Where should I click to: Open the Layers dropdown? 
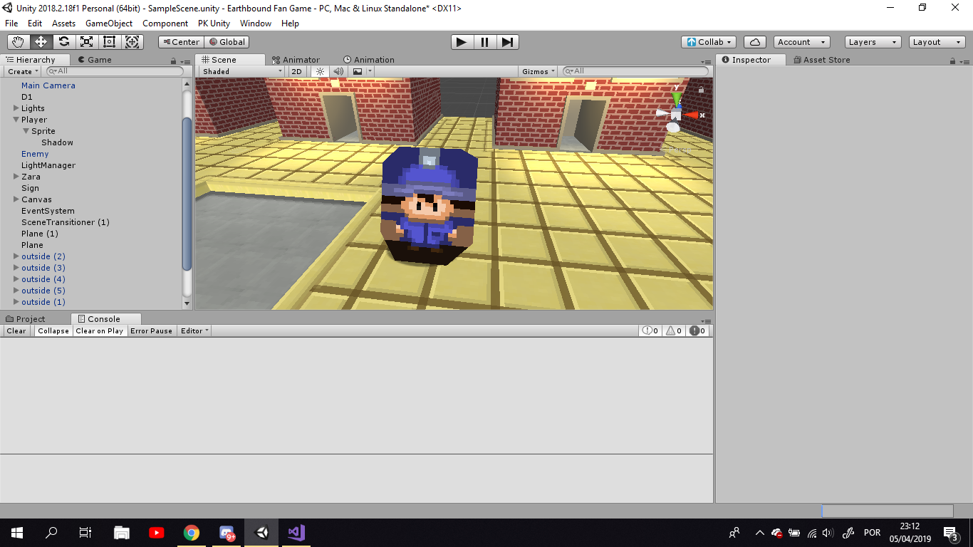873,42
